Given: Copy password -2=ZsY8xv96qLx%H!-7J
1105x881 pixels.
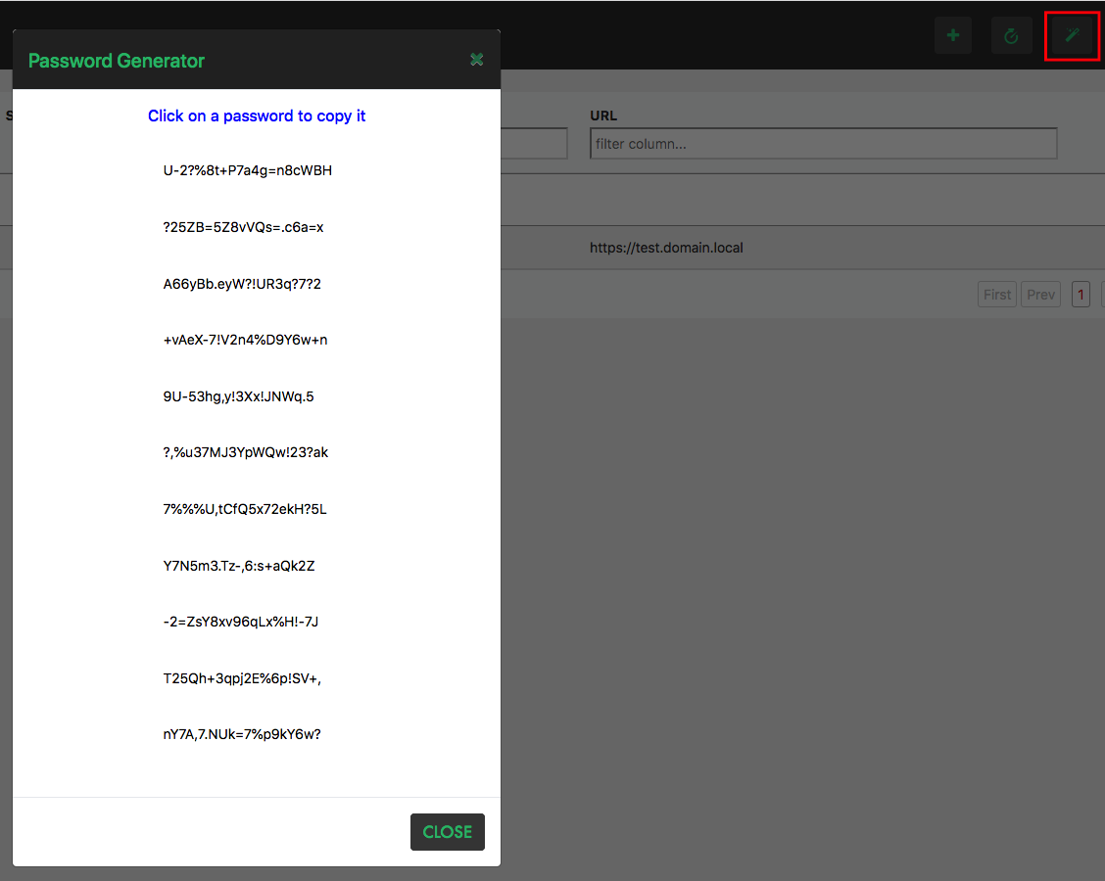Looking at the screenshot, I should tap(240, 622).
